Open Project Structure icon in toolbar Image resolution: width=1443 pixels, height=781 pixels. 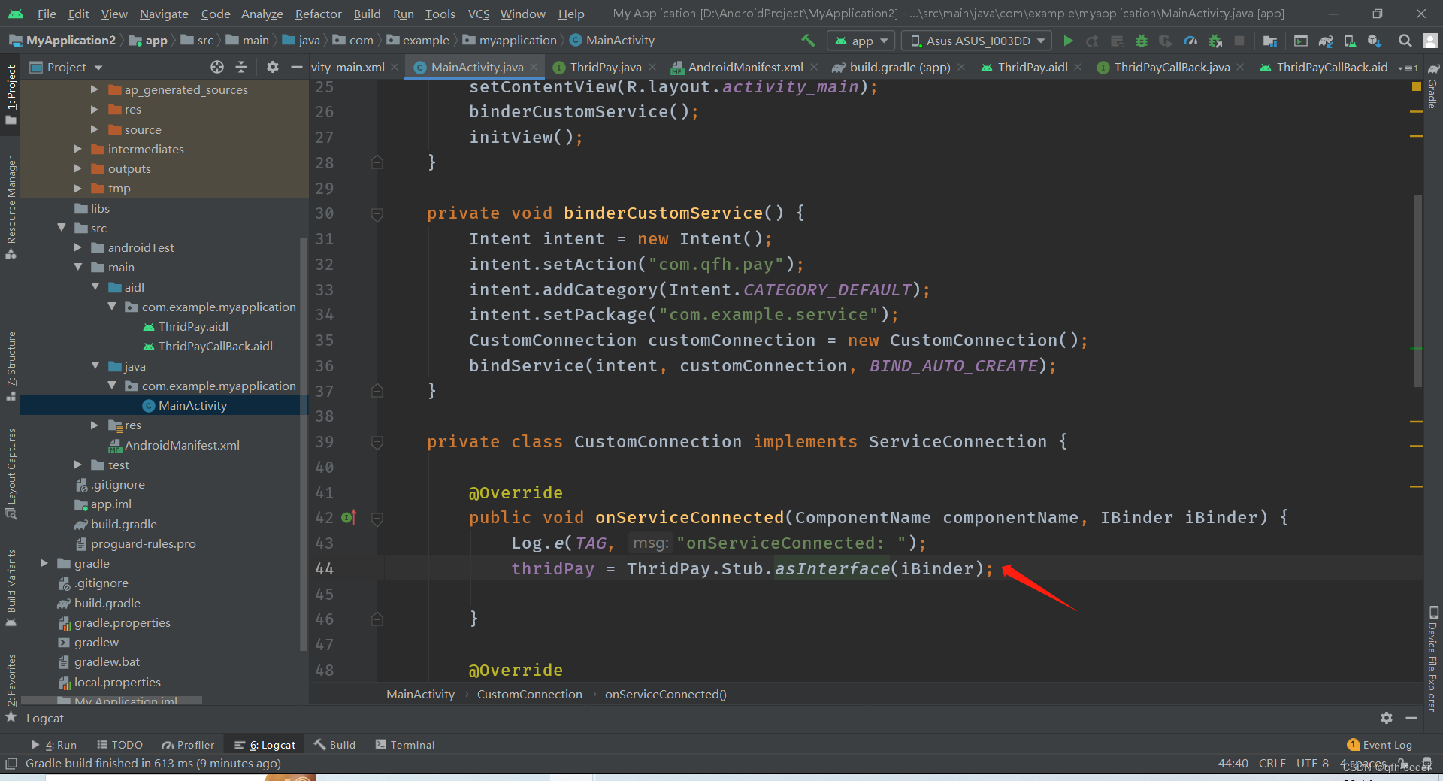[1270, 41]
